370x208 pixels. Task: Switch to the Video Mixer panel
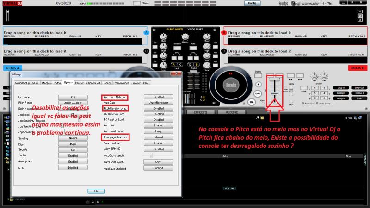tap(195, 29)
